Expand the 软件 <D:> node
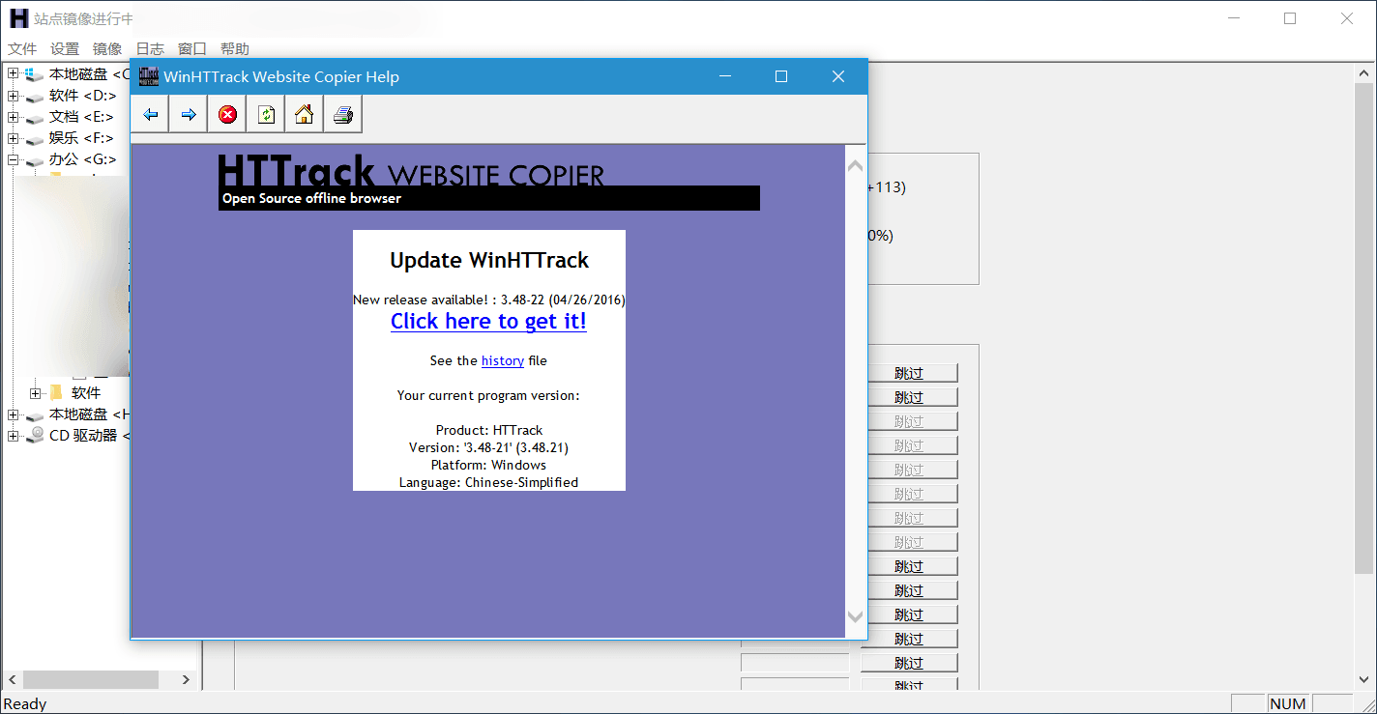The width and height of the screenshot is (1377, 714). coord(13,95)
